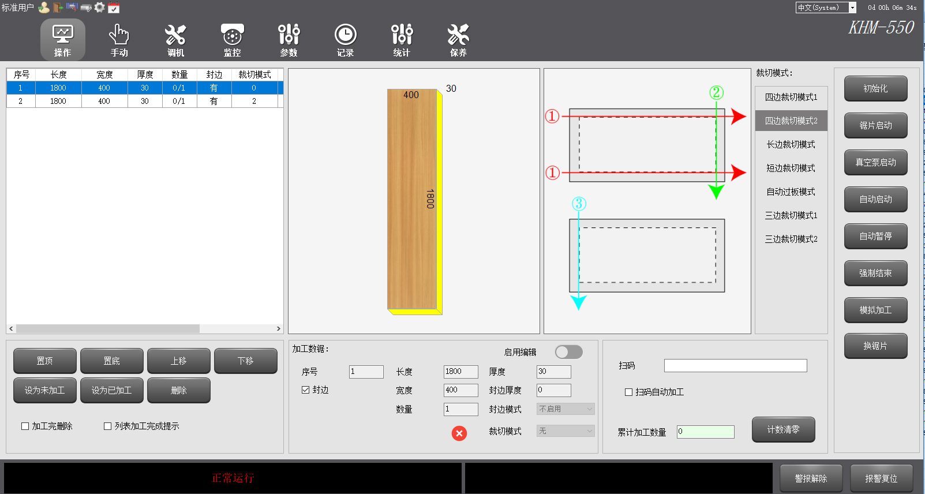
Task: Open the 监控 monitoring icon
Action: 232,40
